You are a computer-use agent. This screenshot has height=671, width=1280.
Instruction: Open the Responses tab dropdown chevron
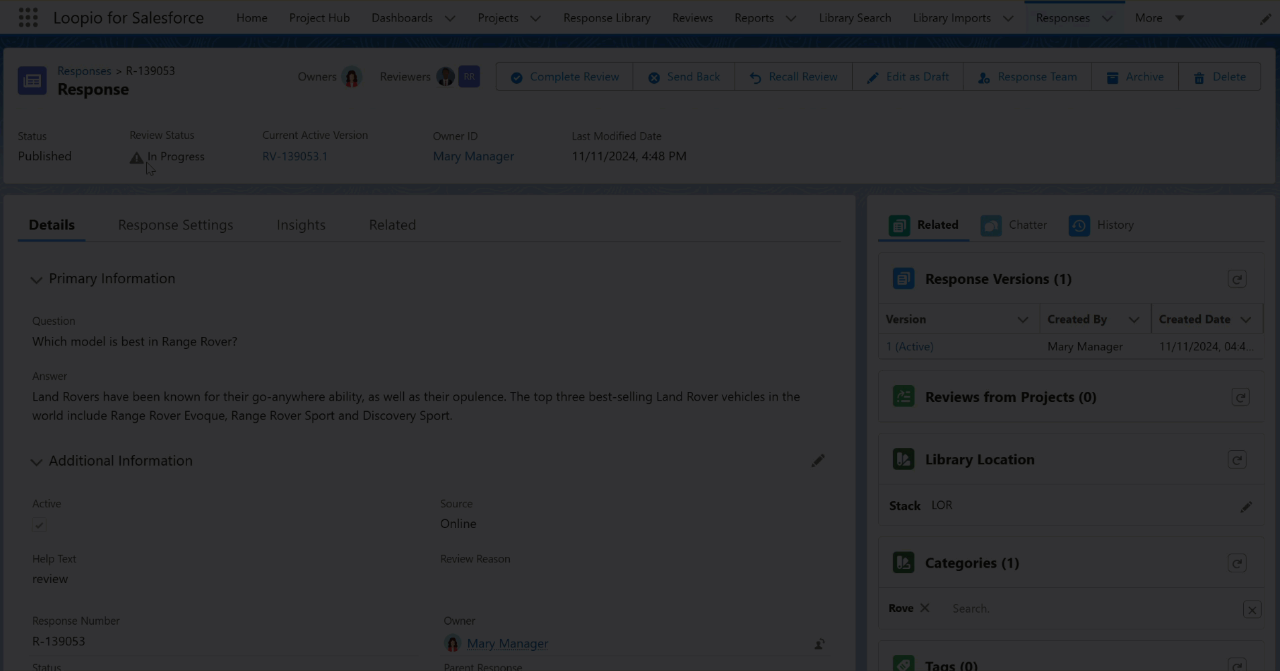click(x=1108, y=18)
